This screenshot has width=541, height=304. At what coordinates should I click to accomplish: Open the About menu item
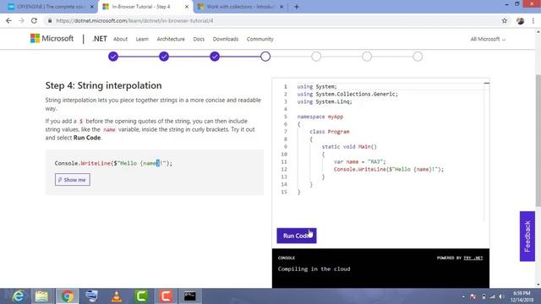[120, 39]
